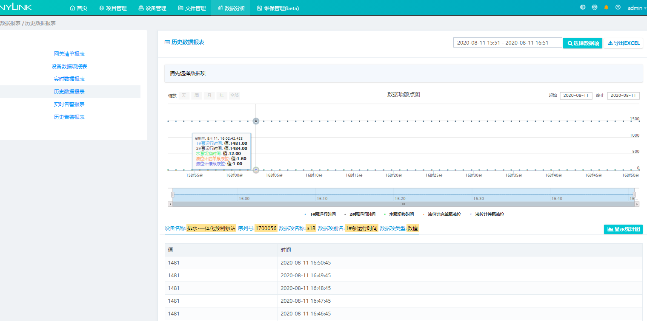Open the 首页 home menu
The width and height of the screenshot is (647, 321).
click(x=78, y=8)
